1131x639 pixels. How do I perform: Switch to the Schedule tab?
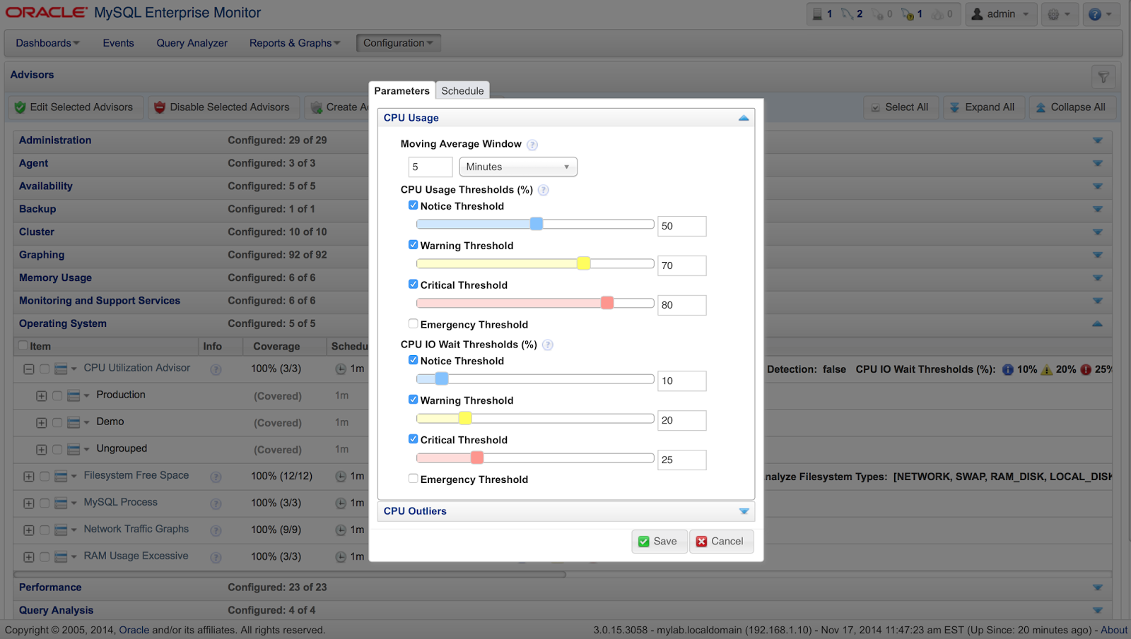[x=462, y=90]
